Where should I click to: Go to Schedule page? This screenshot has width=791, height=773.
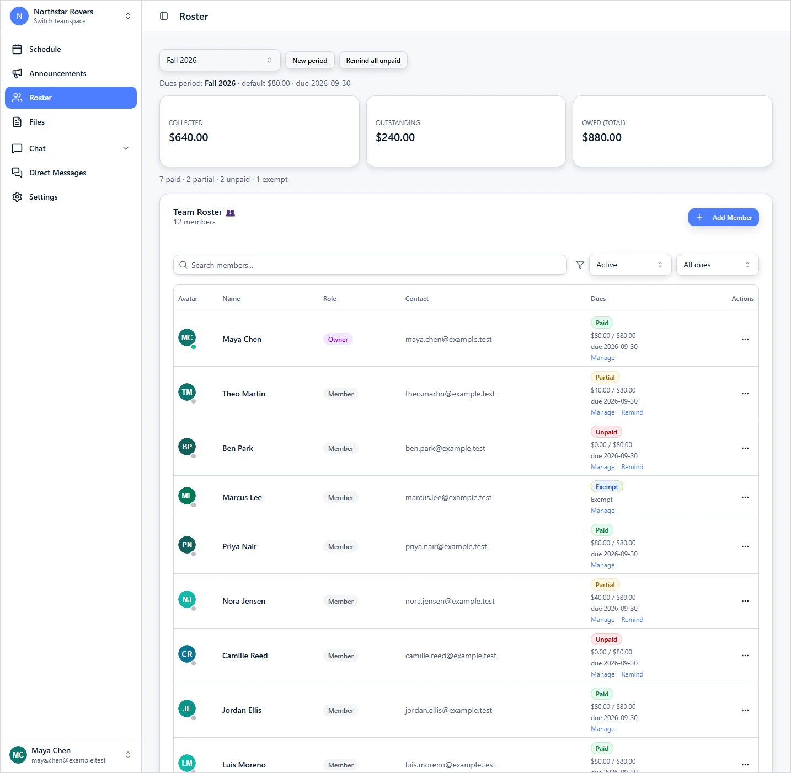point(71,49)
